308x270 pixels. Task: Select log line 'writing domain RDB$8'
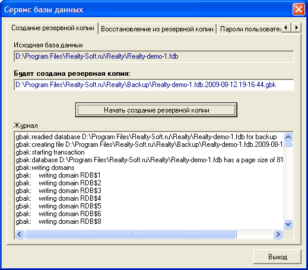pos(58,221)
